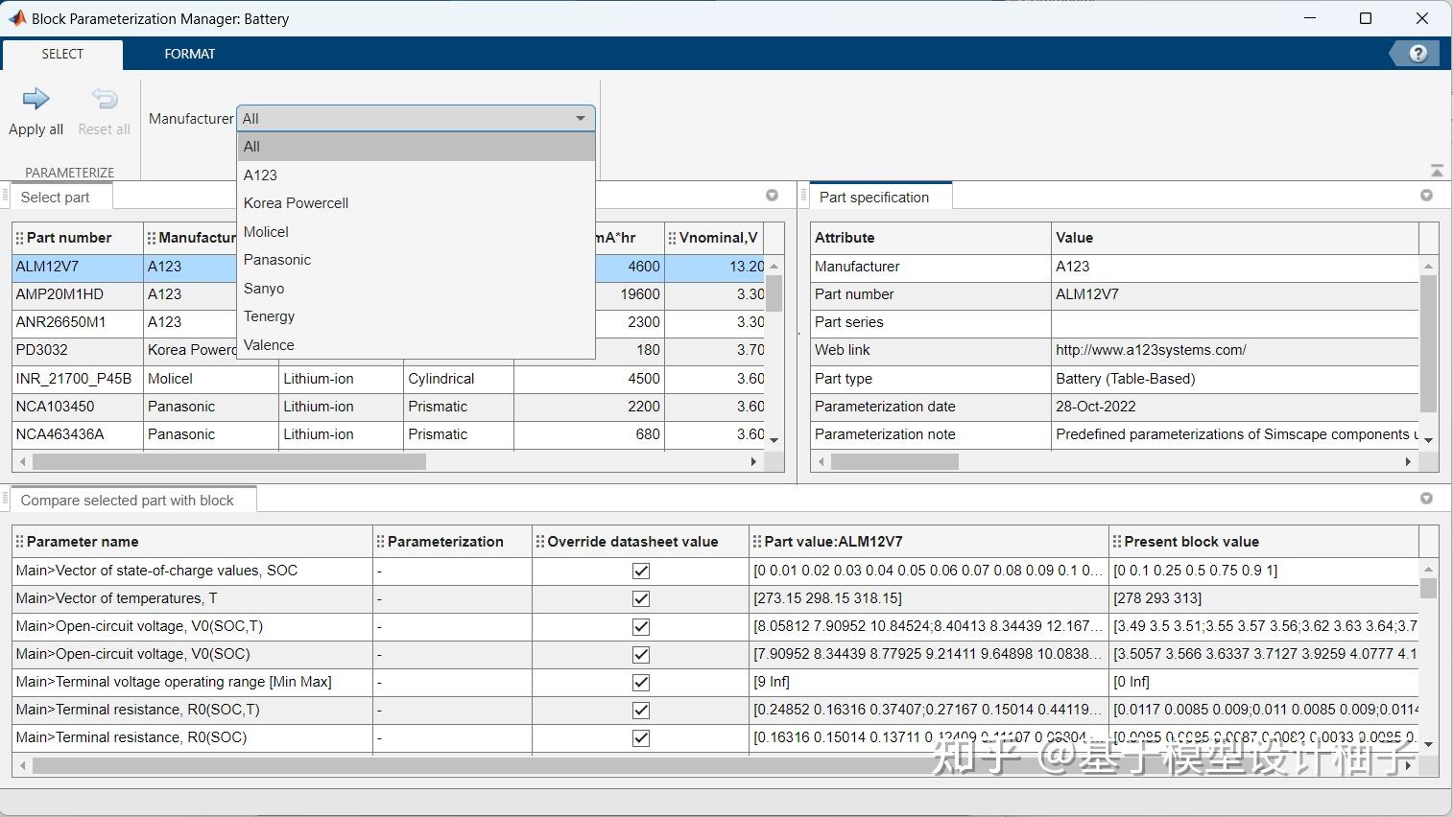Open Select part panel actions menu icon
Viewport: 1453px width, 817px height.
pos(772,196)
